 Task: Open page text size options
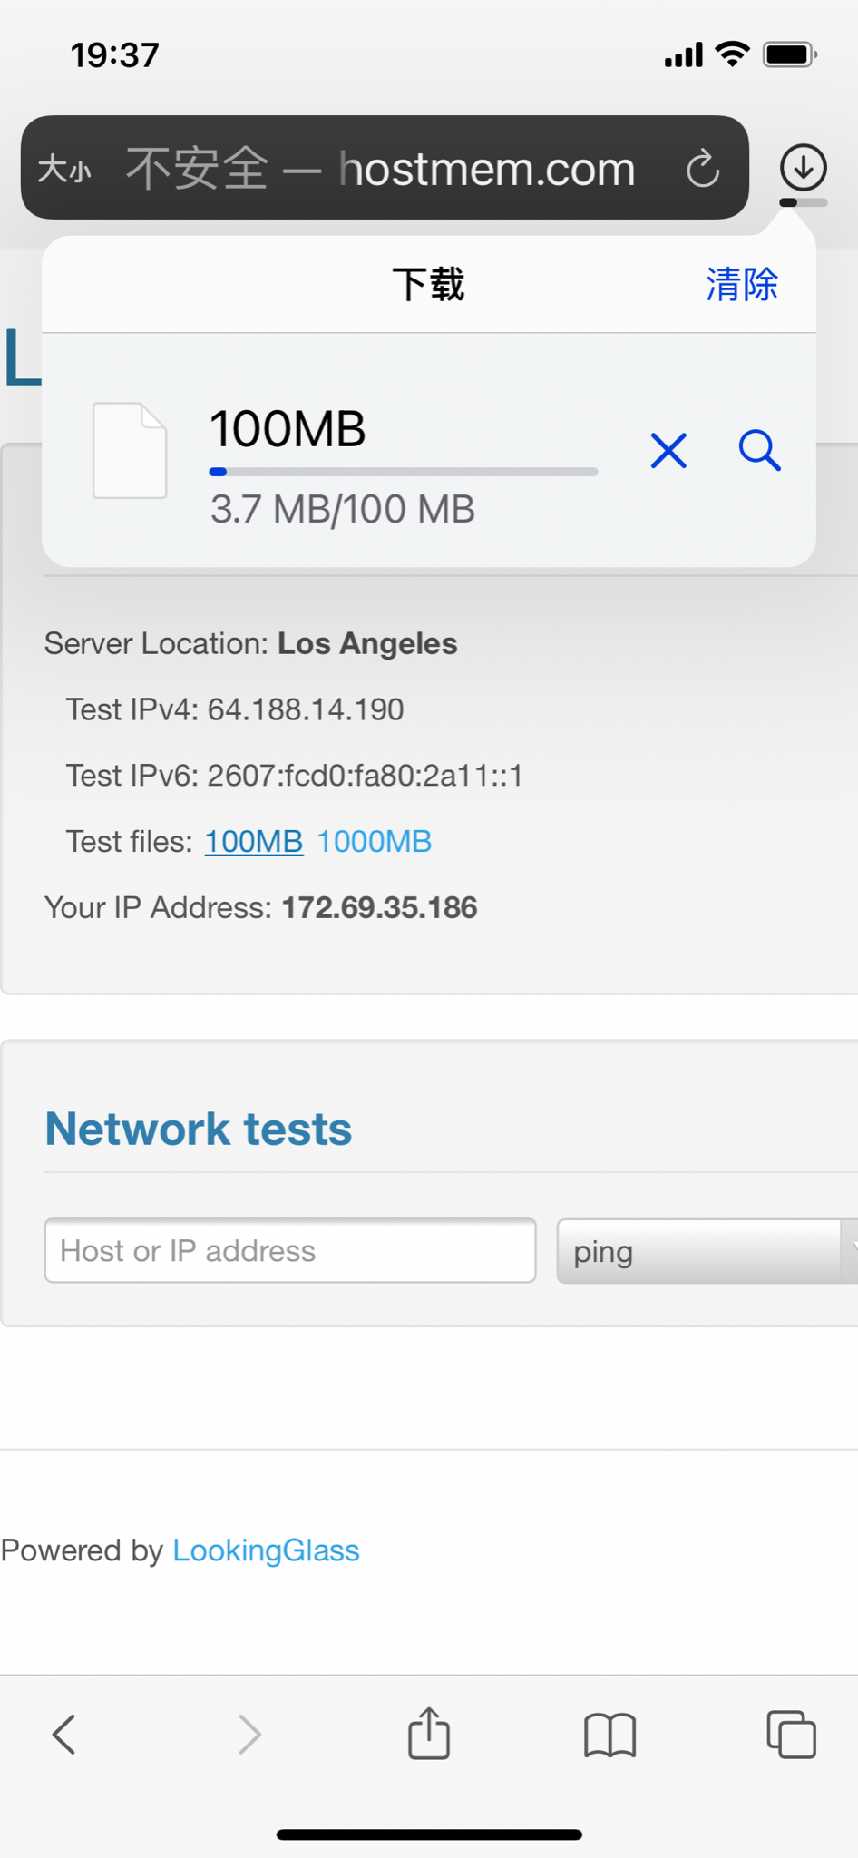[64, 169]
